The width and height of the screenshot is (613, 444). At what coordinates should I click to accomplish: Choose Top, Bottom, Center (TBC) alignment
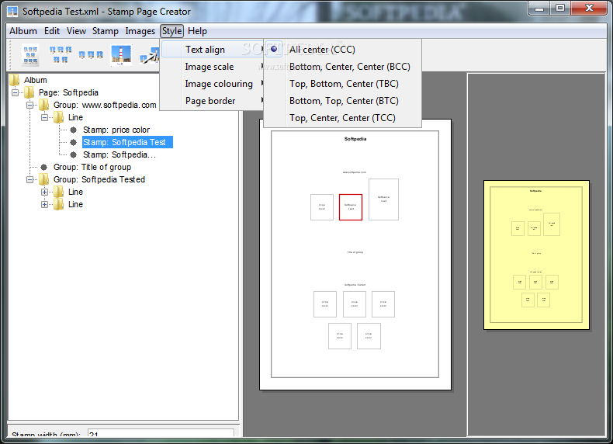[344, 84]
